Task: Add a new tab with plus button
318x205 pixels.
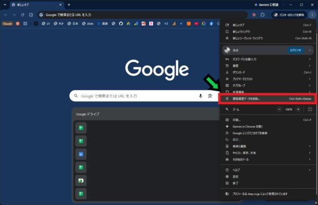Action: coord(69,5)
